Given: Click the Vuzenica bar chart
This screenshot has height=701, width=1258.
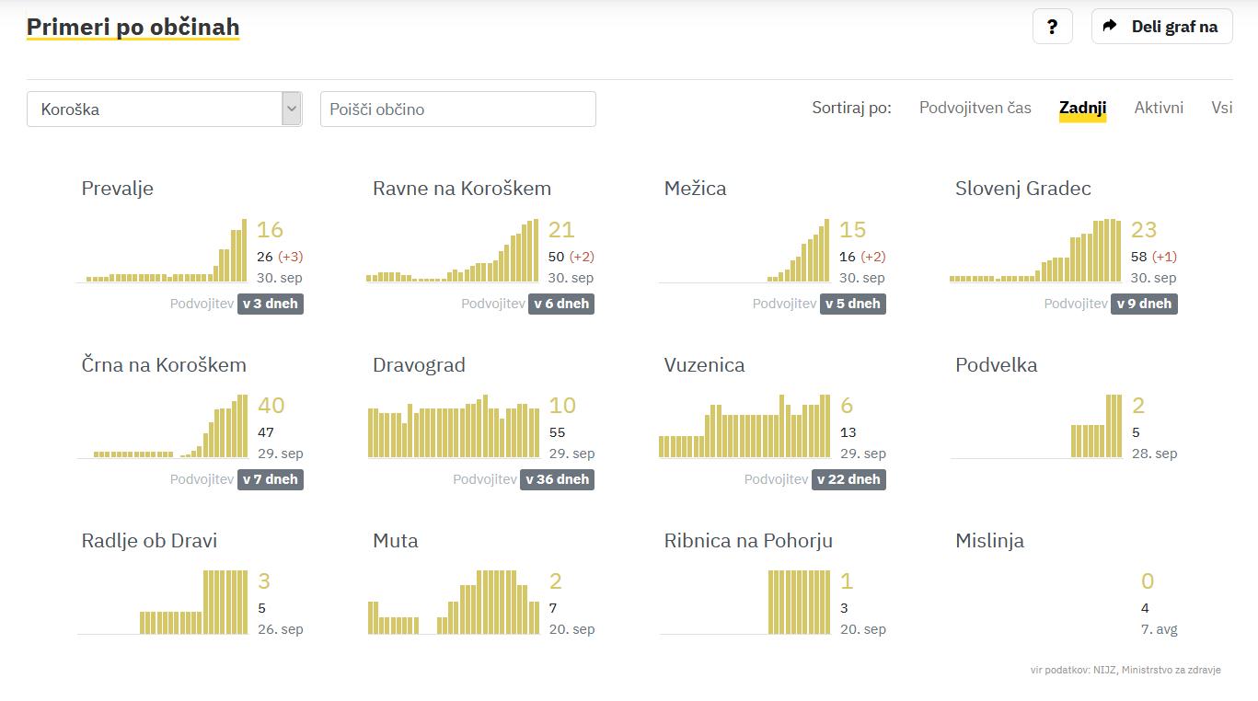Looking at the screenshot, I should 744,429.
